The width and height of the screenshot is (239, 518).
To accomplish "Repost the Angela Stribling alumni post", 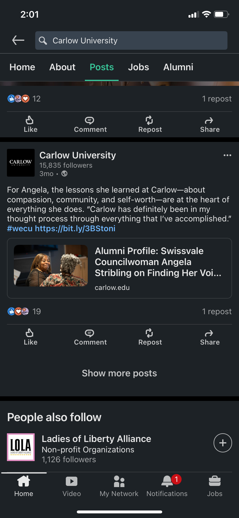I will [x=150, y=336].
